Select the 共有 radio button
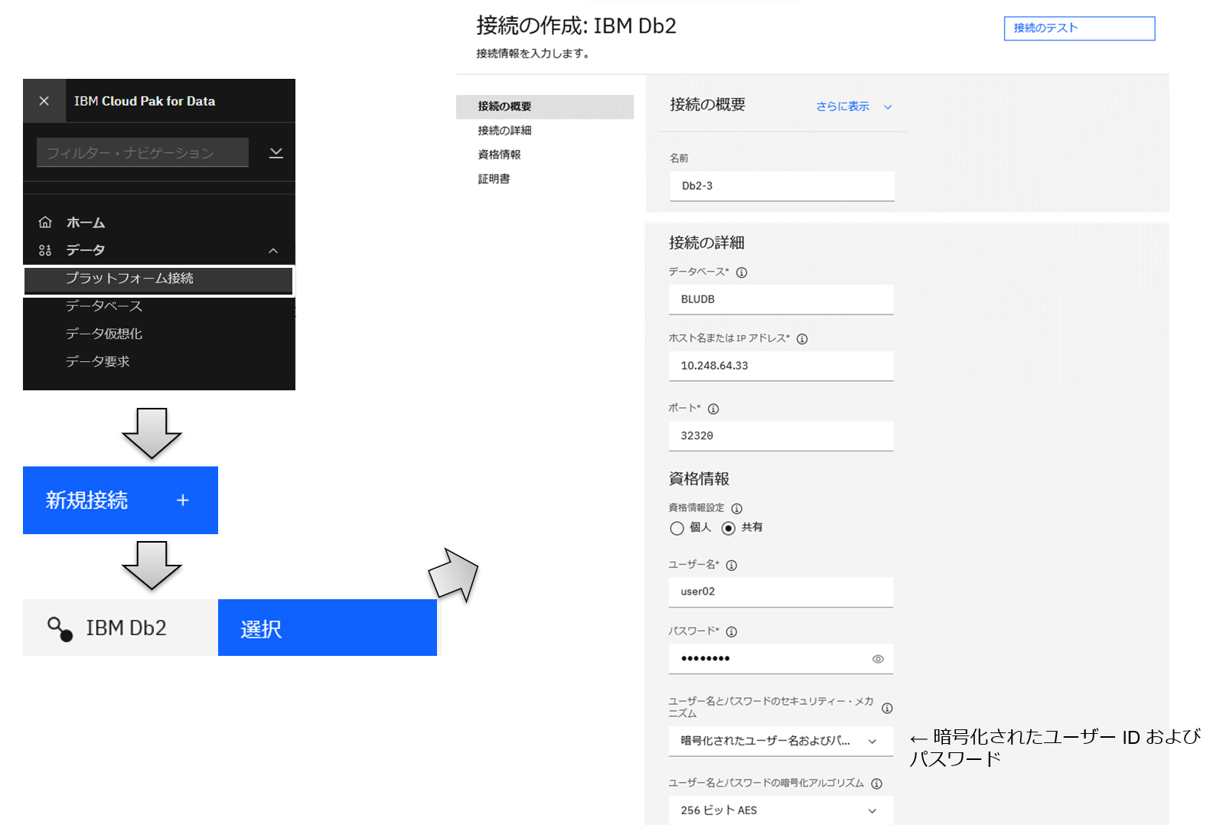The width and height of the screenshot is (1223, 825). coord(729,528)
